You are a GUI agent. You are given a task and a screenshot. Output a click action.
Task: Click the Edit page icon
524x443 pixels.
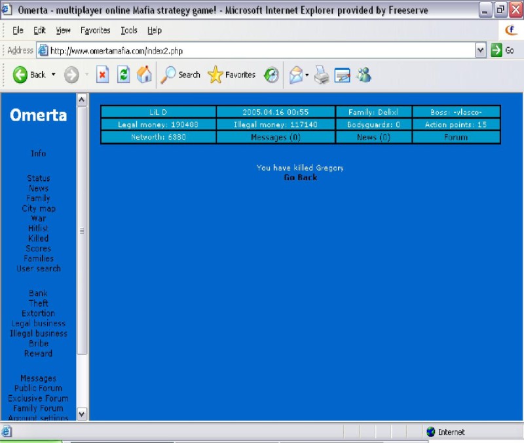click(x=343, y=75)
